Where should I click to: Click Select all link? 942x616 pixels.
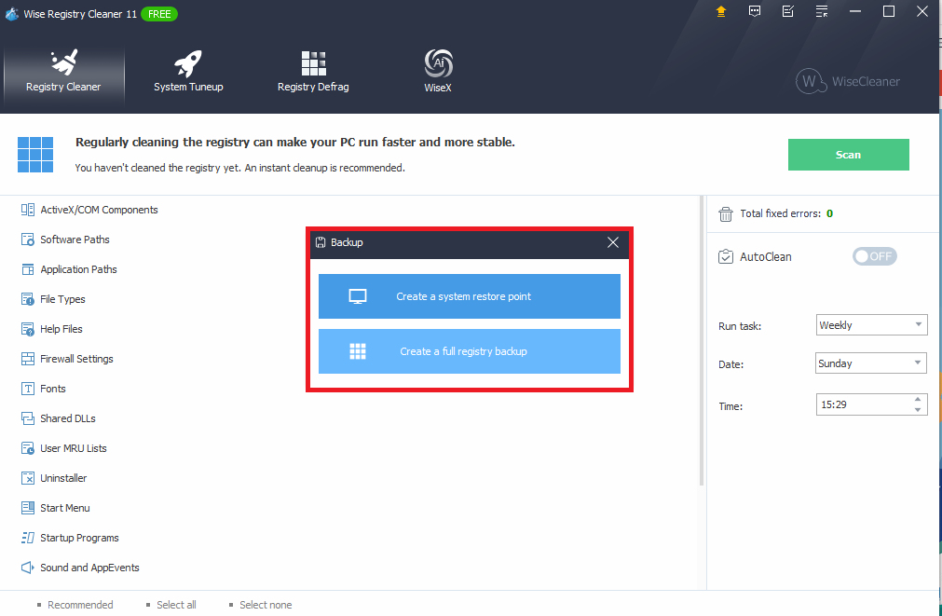click(176, 605)
